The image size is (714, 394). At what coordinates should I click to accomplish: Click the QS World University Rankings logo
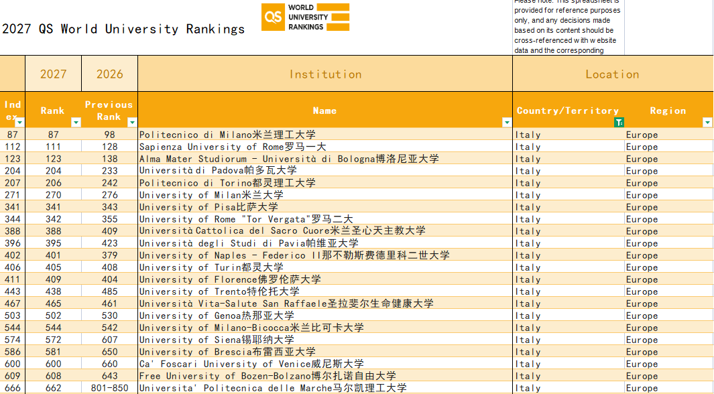click(306, 17)
